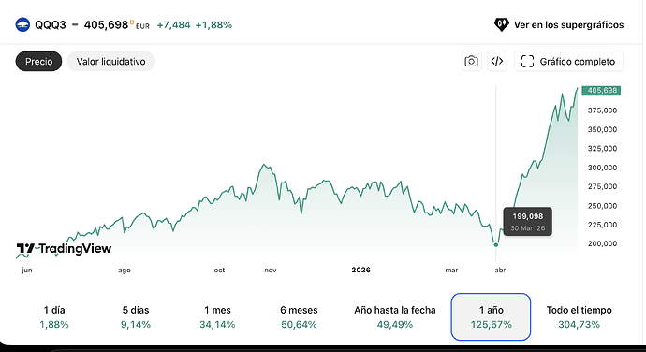
Task: Select the 1 año range
Action: [491, 317]
